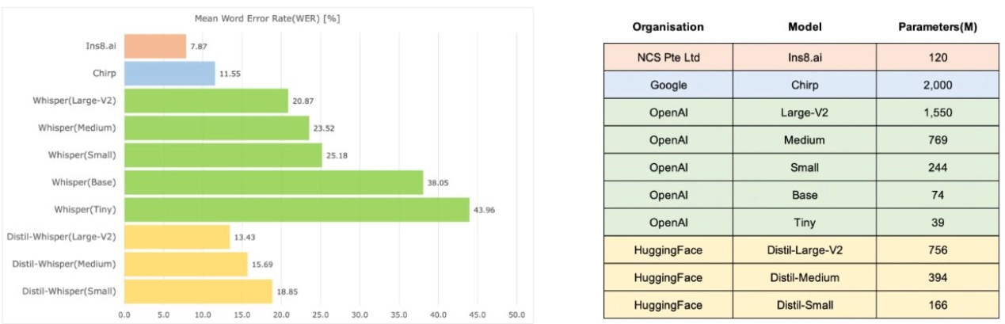The image size is (1005, 324).
Task: Click the orange Ins8.ai bar
Action: (x=155, y=46)
